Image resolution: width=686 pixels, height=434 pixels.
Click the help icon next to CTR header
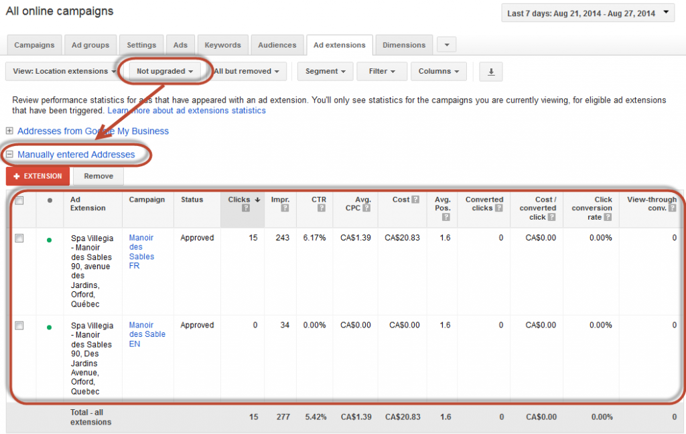point(322,208)
